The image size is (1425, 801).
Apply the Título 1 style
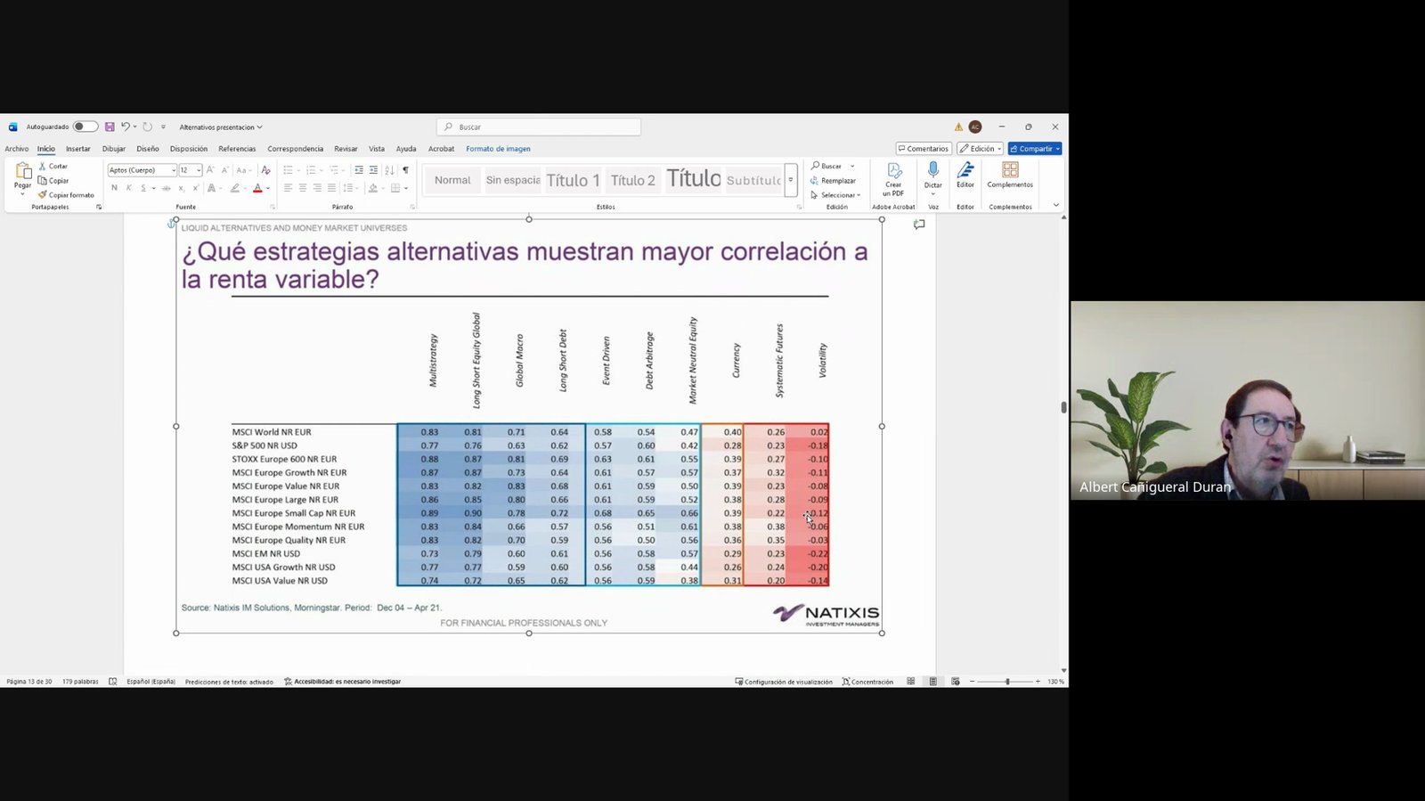click(x=573, y=180)
